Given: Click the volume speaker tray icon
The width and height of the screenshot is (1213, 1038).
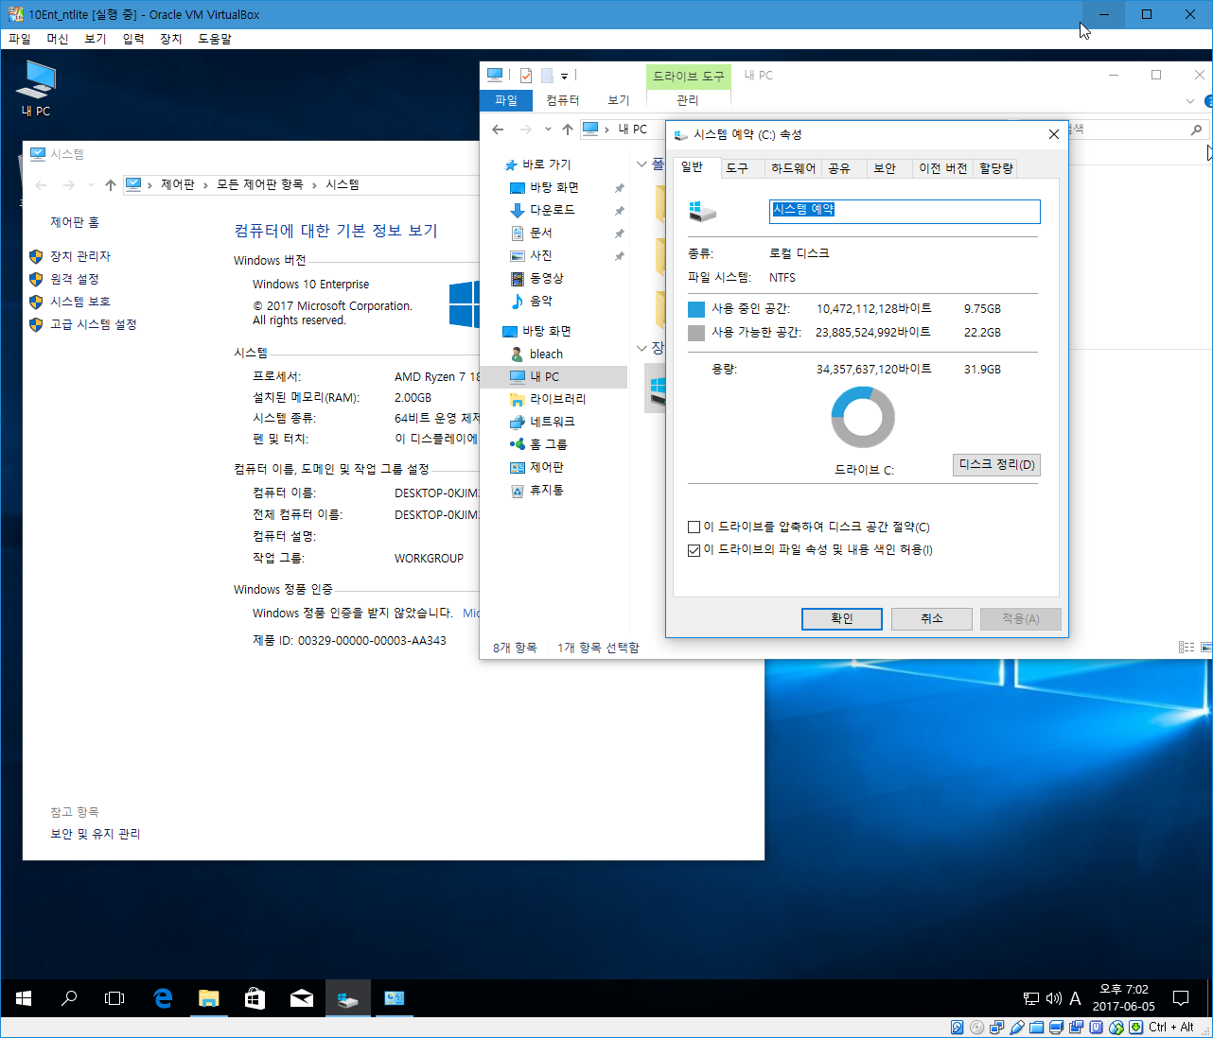Looking at the screenshot, I should click(x=1053, y=998).
